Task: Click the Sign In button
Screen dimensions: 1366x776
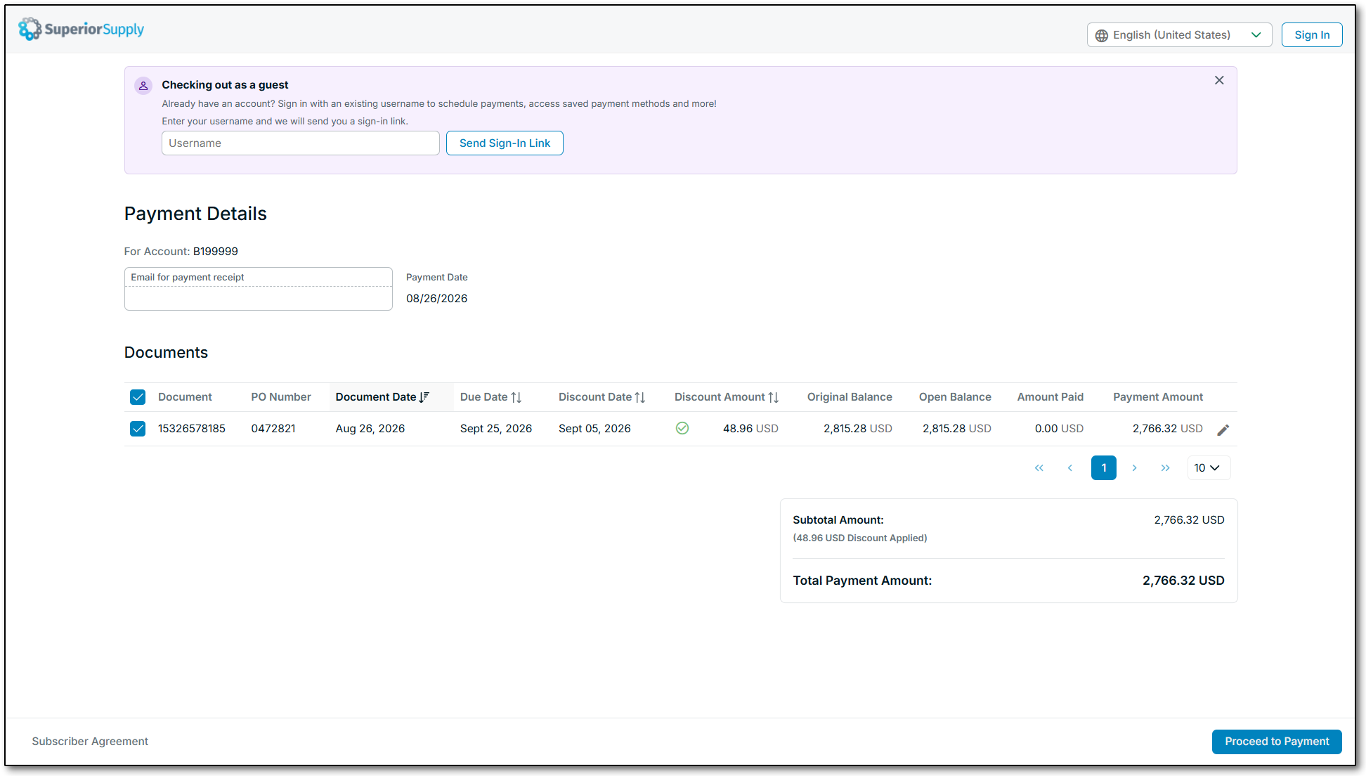Action: tap(1312, 35)
